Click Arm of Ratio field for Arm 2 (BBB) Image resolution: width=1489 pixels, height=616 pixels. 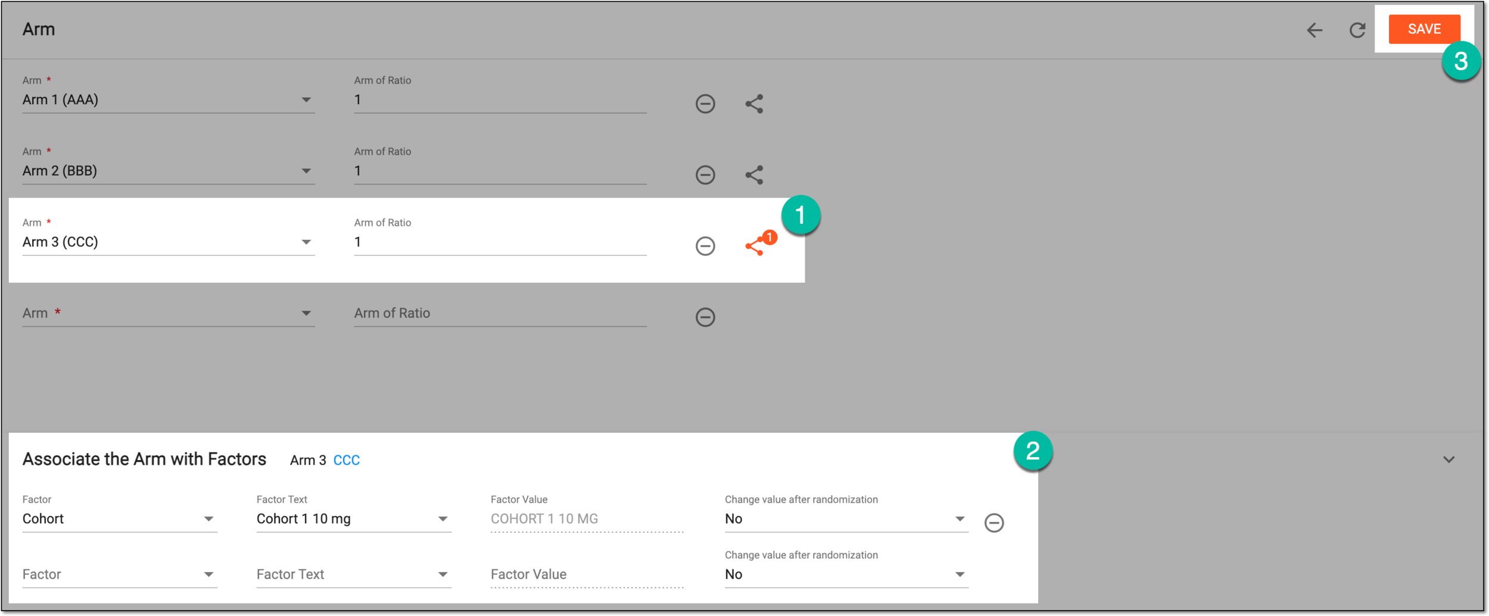click(500, 171)
